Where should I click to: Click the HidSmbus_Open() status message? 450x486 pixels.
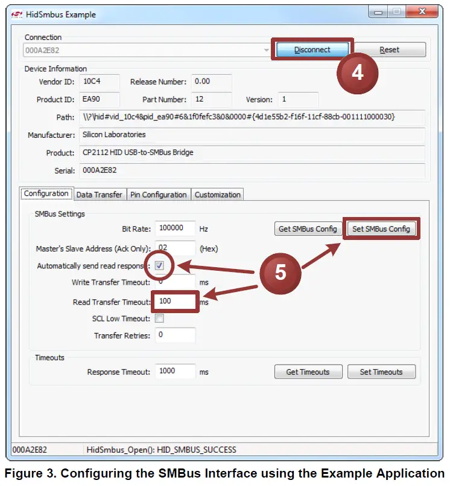click(161, 450)
